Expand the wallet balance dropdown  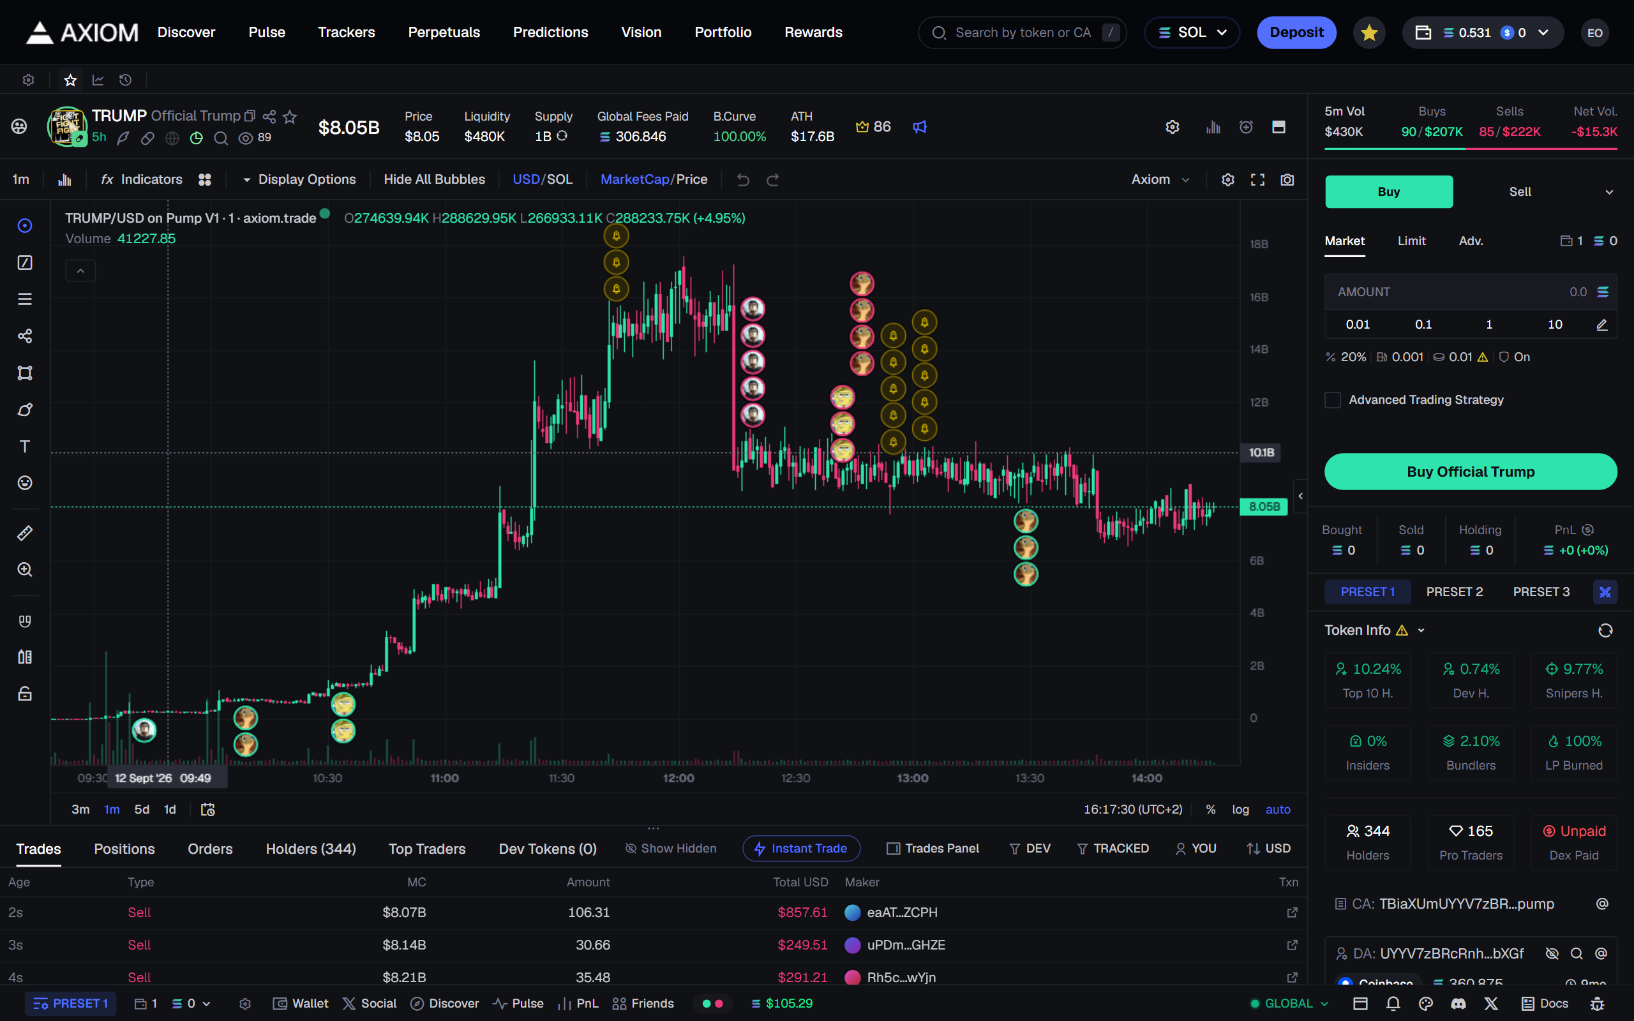(1543, 33)
